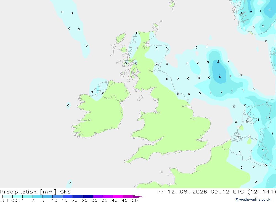Click the '25' legend scale label

[84, 200]
